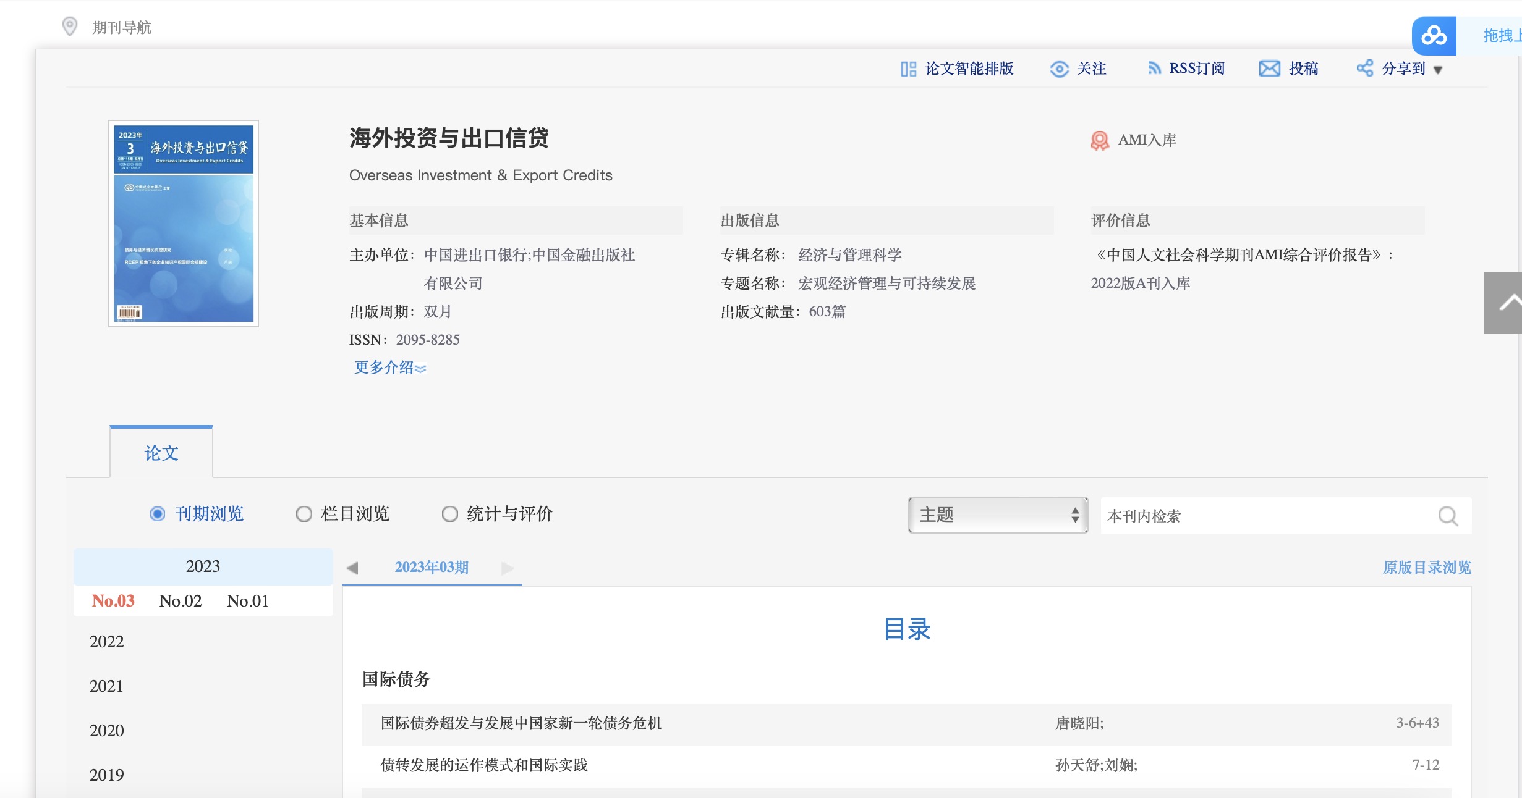Click the share icon for 分享到
The image size is (1522, 798).
click(1364, 69)
